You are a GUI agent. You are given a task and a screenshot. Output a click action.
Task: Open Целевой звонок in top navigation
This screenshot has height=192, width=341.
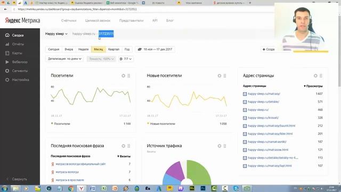pyautogui.click(x=98, y=20)
